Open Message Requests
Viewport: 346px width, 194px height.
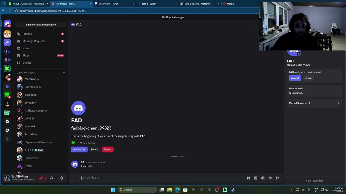(x=41, y=41)
